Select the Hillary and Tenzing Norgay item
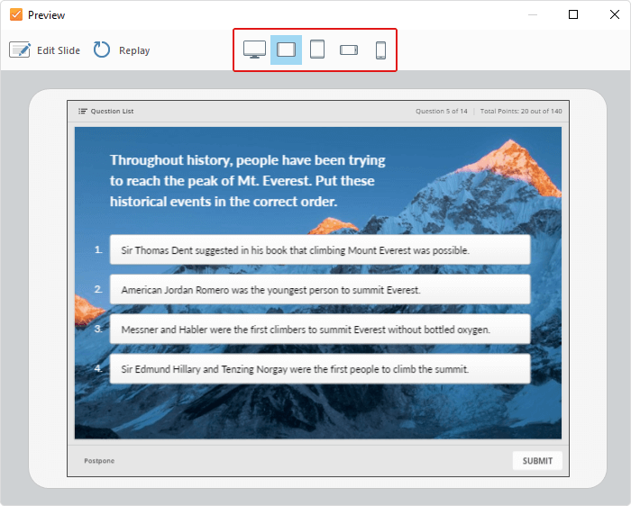Image resolution: width=631 pixels, height=506 pixels. coord(320,368)
